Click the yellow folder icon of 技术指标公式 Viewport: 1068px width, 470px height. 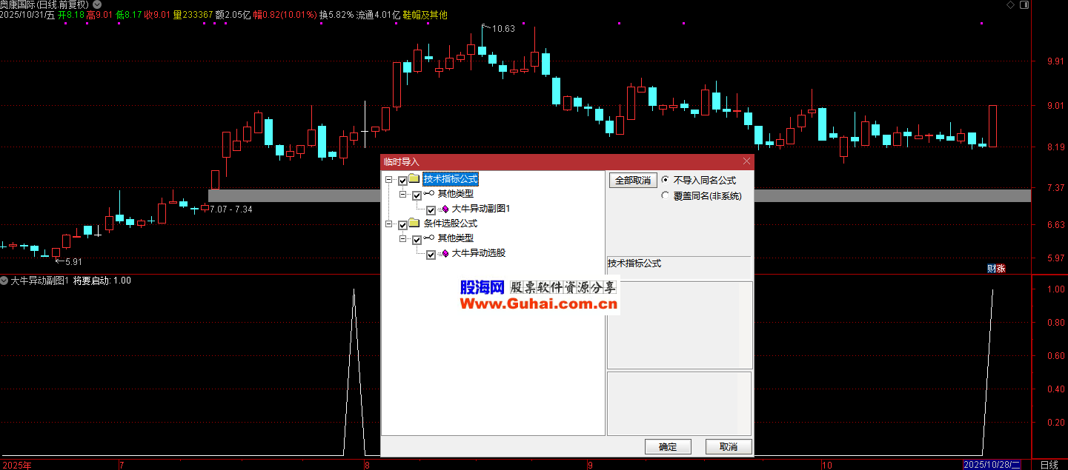pos(414,179)
